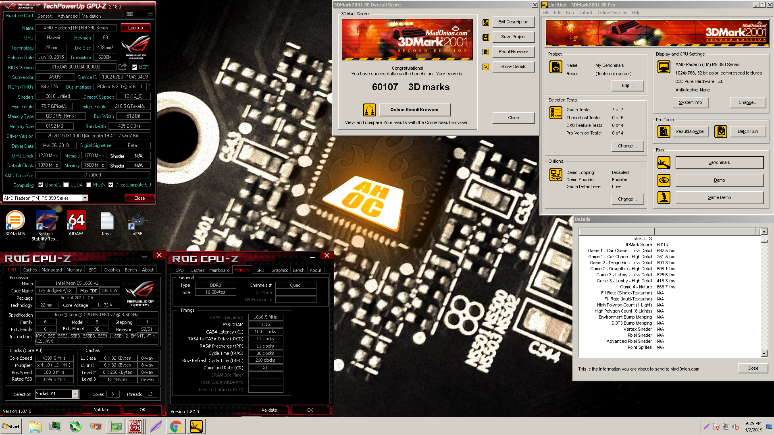The image size is (774, 435).
Task: Click the Lookup button in GPU-Z
Action: click(x=135, y=28)
